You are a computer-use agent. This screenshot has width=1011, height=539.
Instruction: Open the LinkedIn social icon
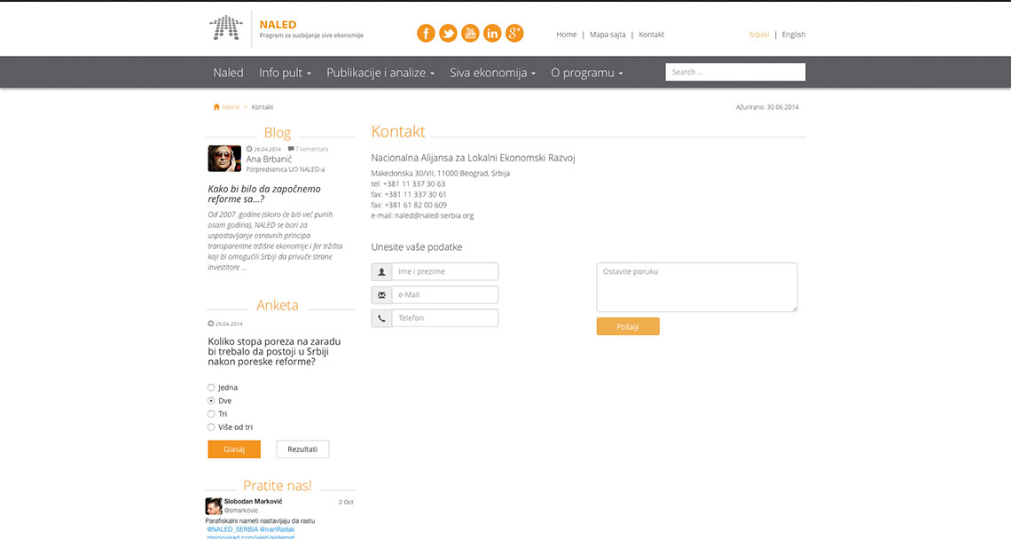click(x=492, y=33)
